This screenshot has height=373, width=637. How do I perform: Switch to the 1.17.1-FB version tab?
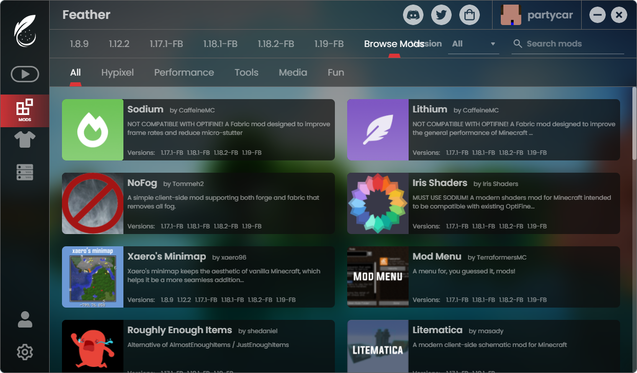click(166, 44)
